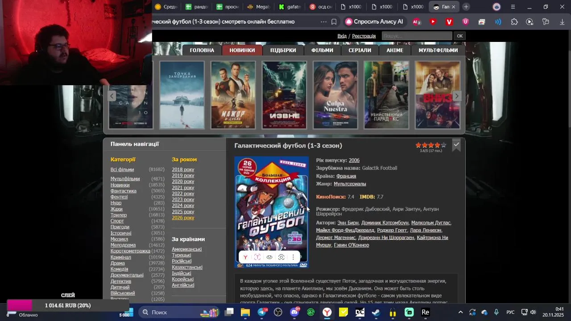Open the НОВИНКИ site menu tab
This screenshot has height=321, width=571.
point(242,50)
